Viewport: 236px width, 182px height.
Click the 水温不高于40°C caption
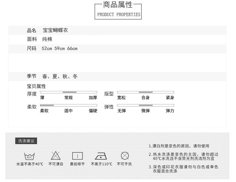point(30,164)
